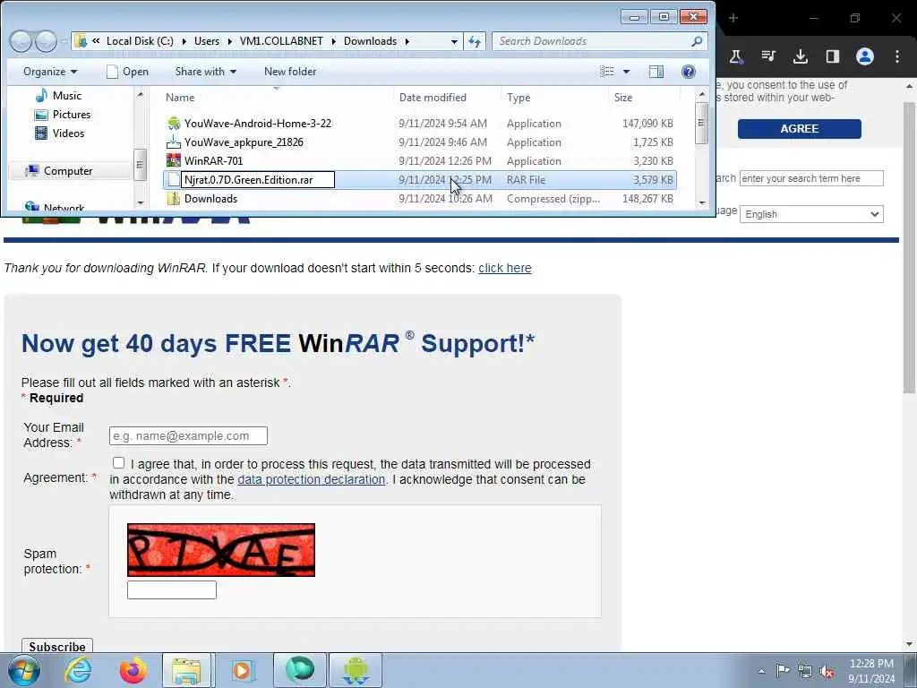The image size is (917, 688).
Task: Click the muted volume tray icon
Action: pyautogui.click(x=827, y=671)
